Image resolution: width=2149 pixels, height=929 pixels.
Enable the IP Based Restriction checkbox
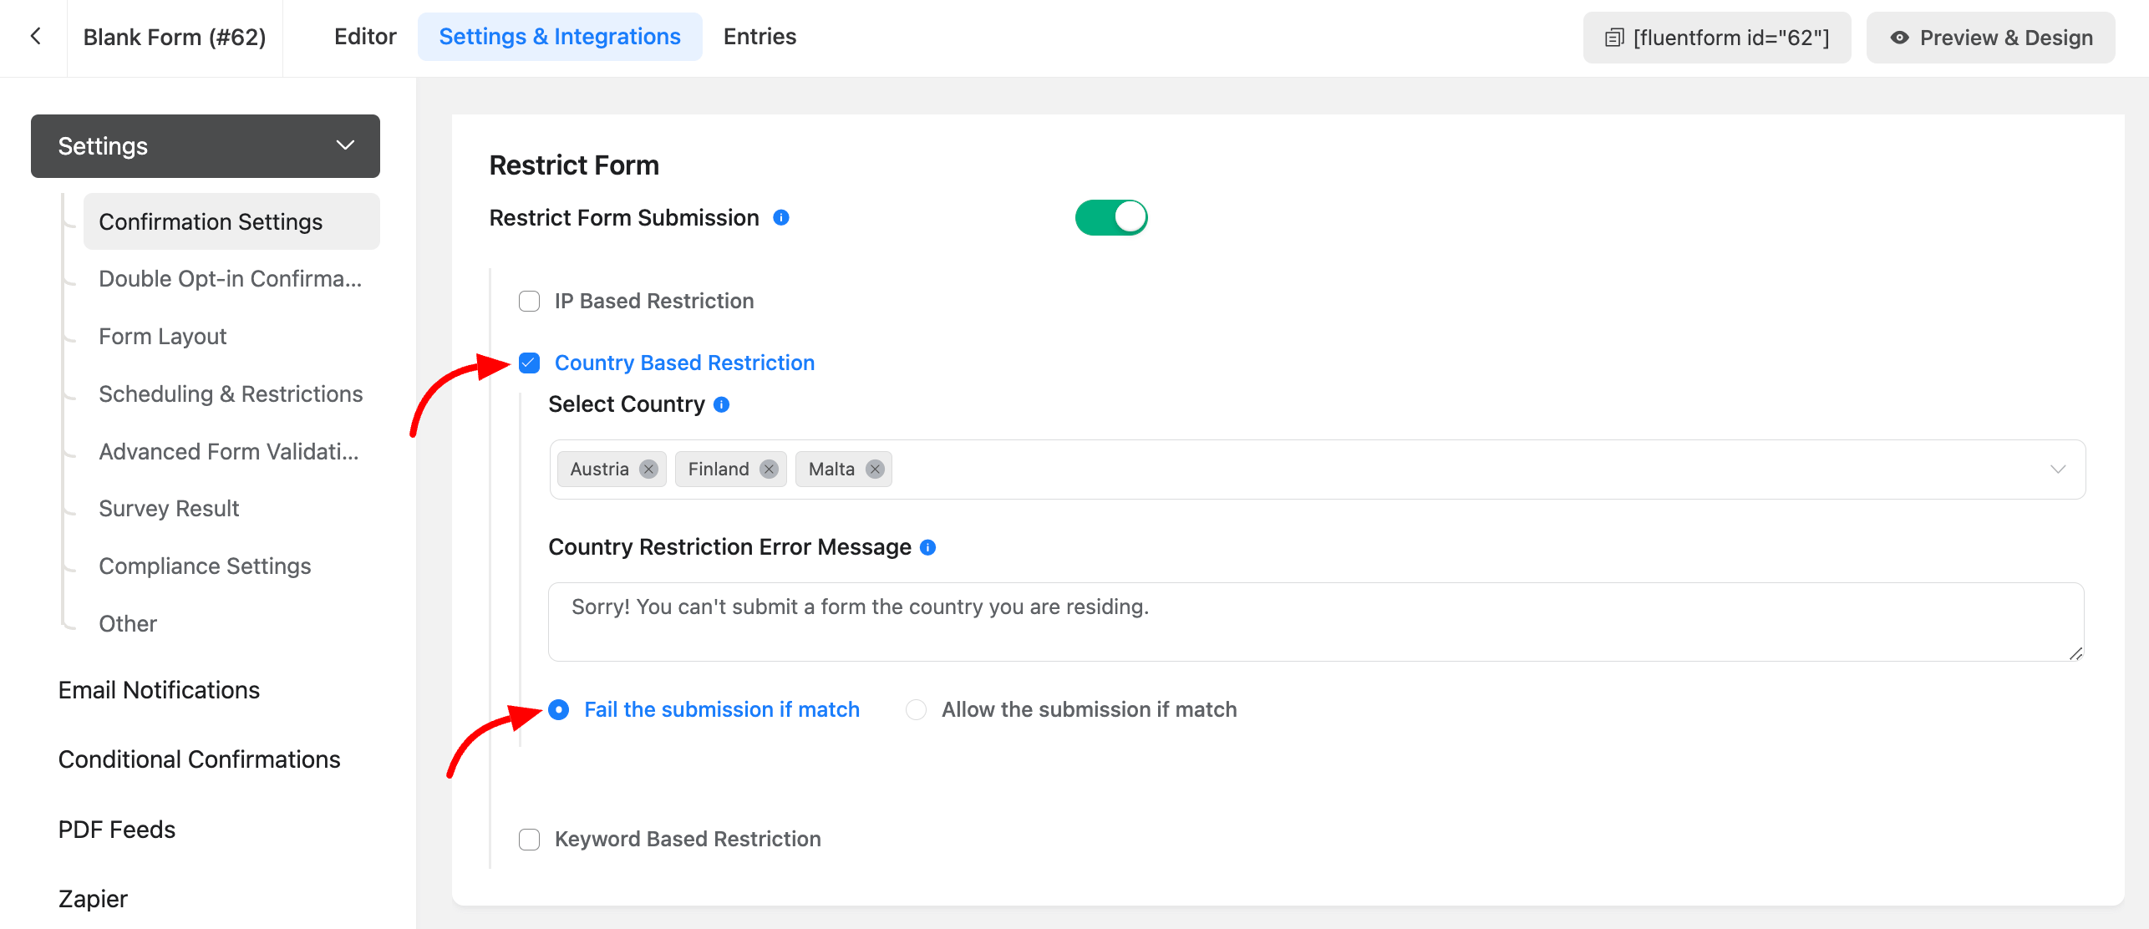point(530,302)
